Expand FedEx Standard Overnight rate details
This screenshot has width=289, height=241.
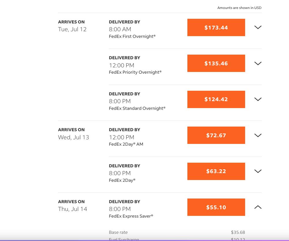pyautogui.click(x=258, y=99)
